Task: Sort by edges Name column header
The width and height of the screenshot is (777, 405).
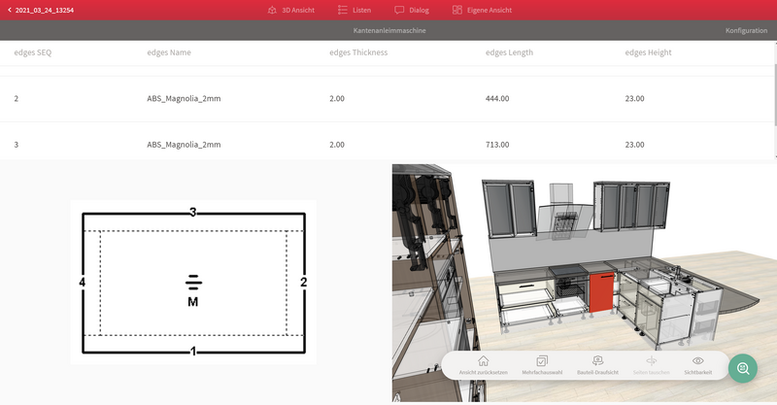Action: (x=169, y=52)
